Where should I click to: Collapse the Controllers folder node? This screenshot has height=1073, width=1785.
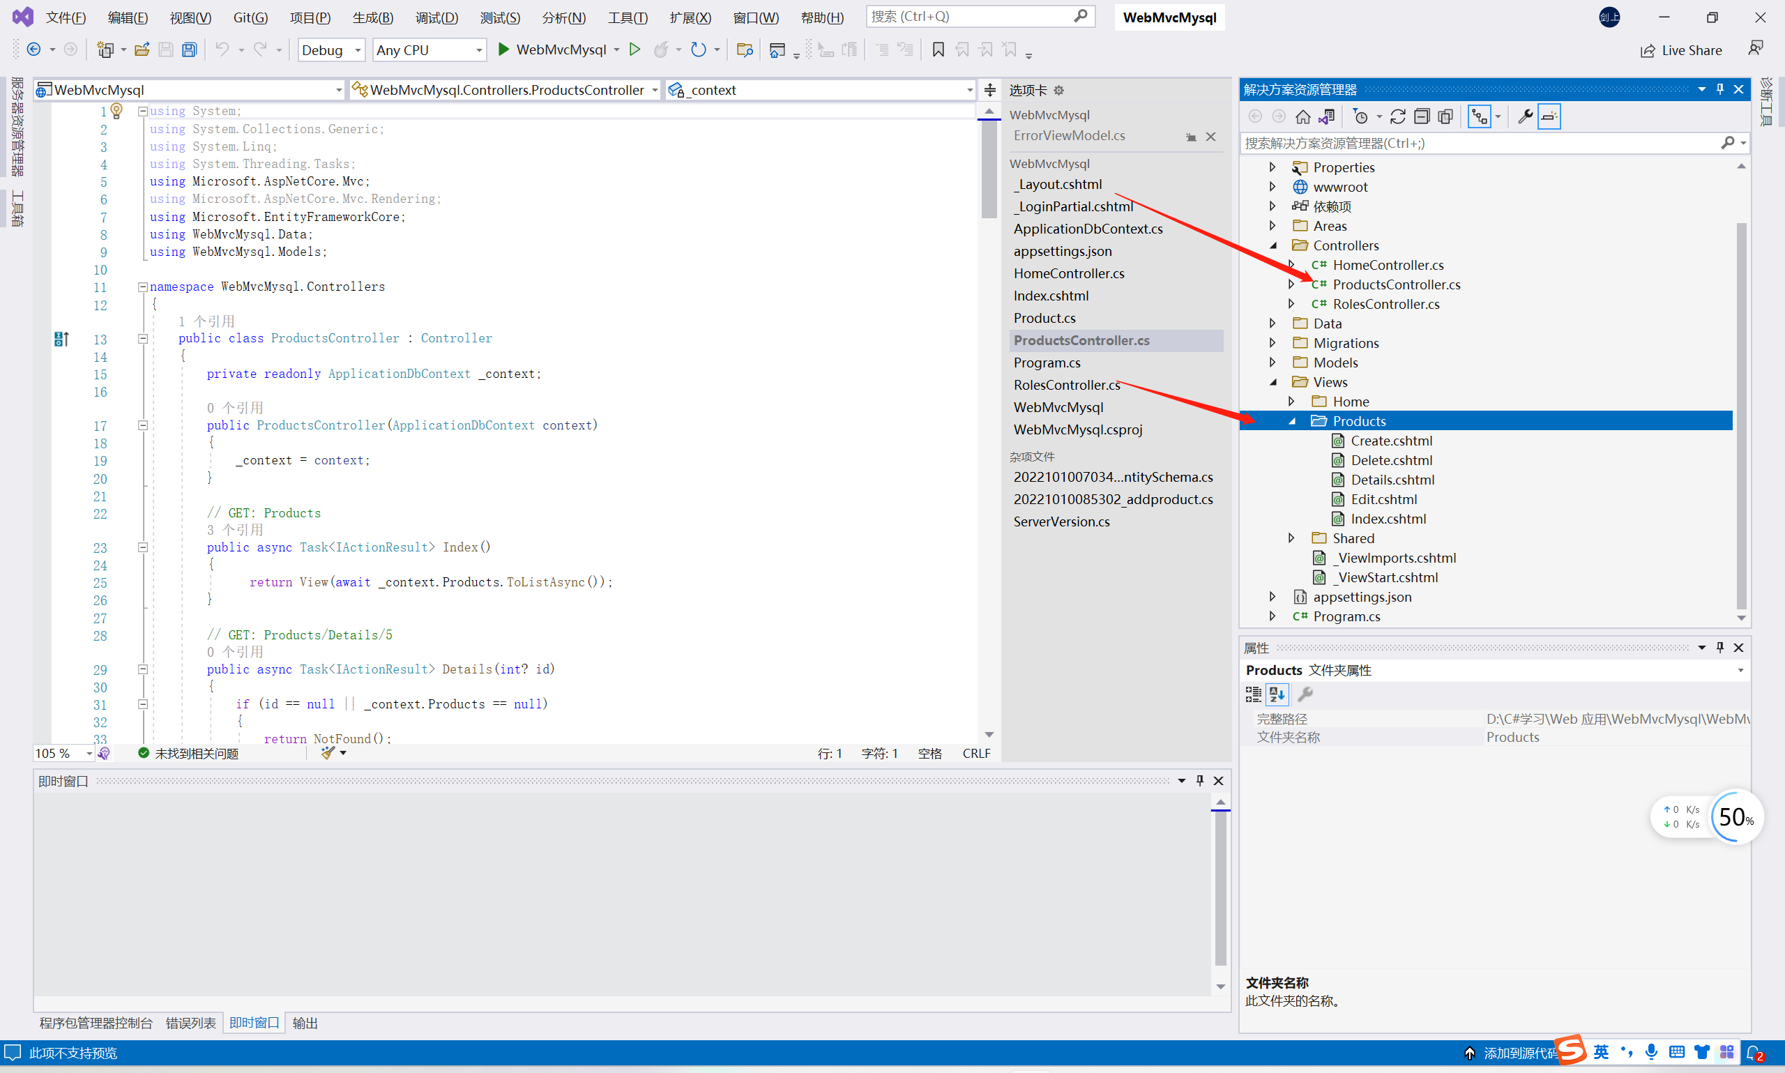1273,246
